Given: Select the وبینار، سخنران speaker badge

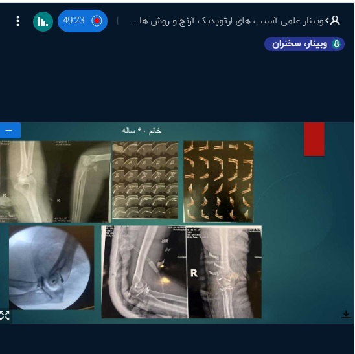Looking at the screenshot, I should pos(304,44).
